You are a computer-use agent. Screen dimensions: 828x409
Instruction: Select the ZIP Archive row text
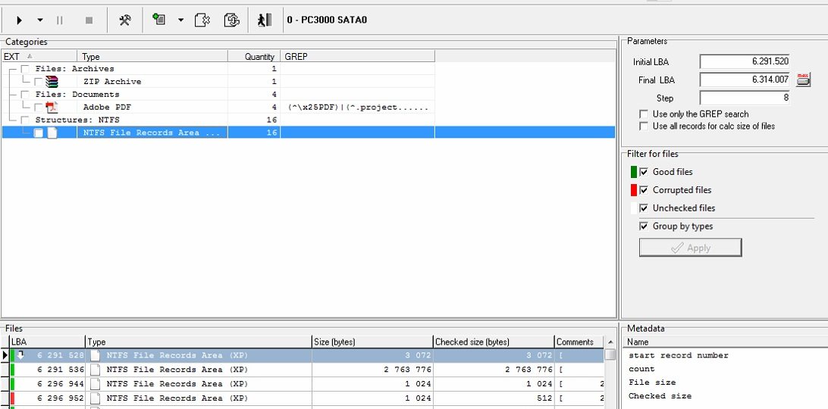(x=112, y=82)
